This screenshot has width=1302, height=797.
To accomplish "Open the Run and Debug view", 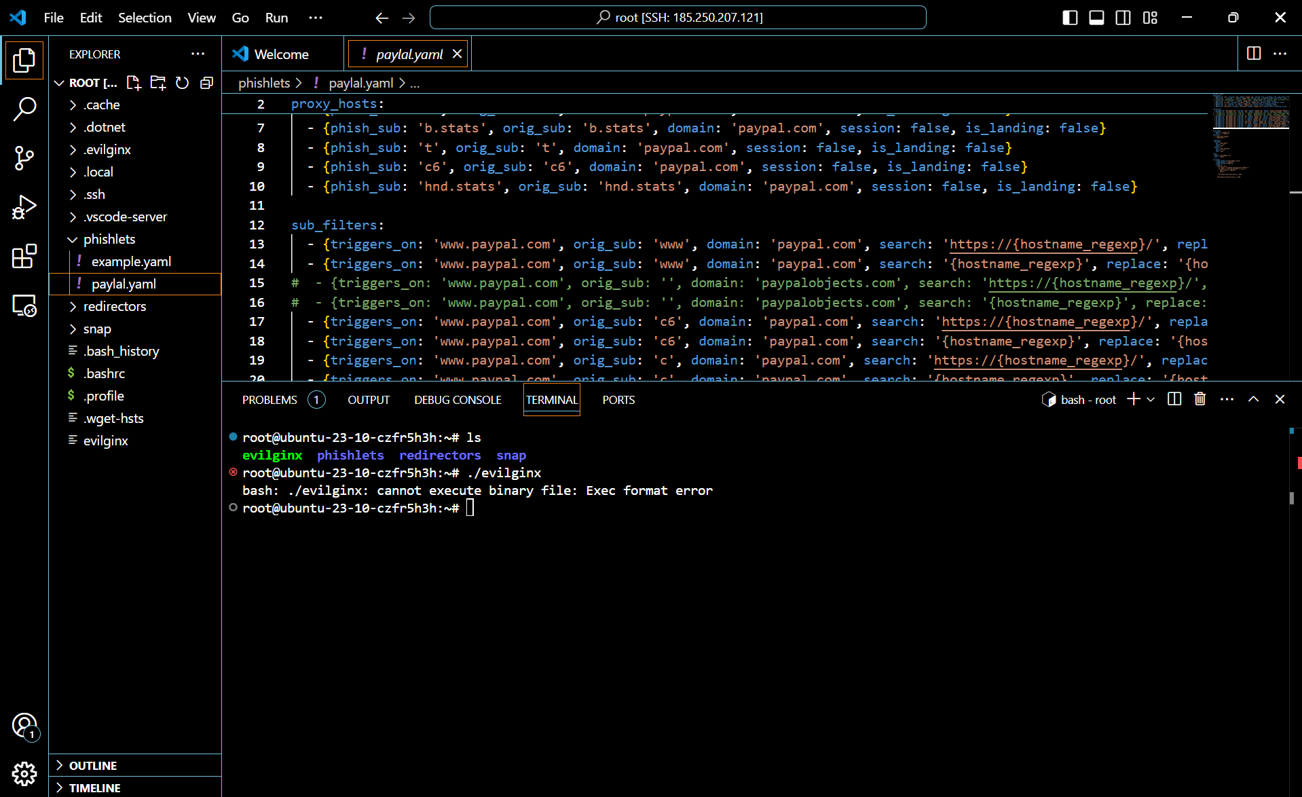I will 24,207.
